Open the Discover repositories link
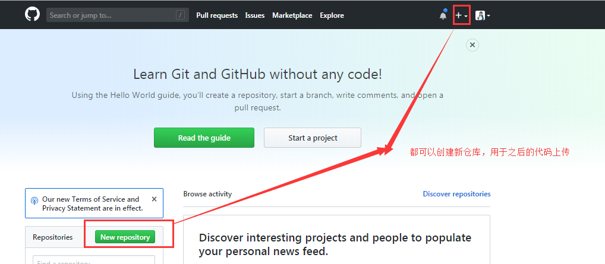The image size is (605, 264). 456,194
